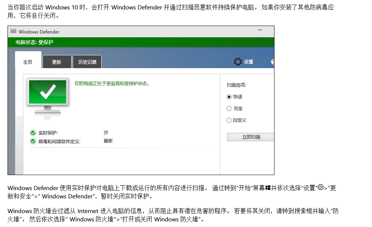Click the green check next to 实时保护
The width and height of the screenshot is (372, 227).
pyautogui.click(x=33, y=133)
